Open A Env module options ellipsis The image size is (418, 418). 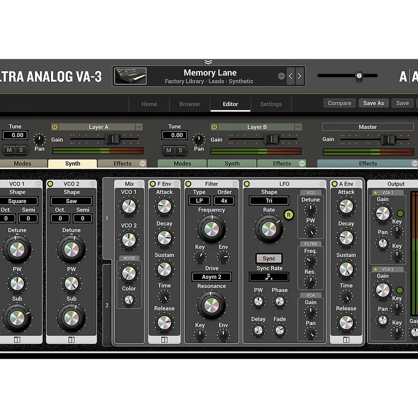pyautogui.click(x=358, y=184)
